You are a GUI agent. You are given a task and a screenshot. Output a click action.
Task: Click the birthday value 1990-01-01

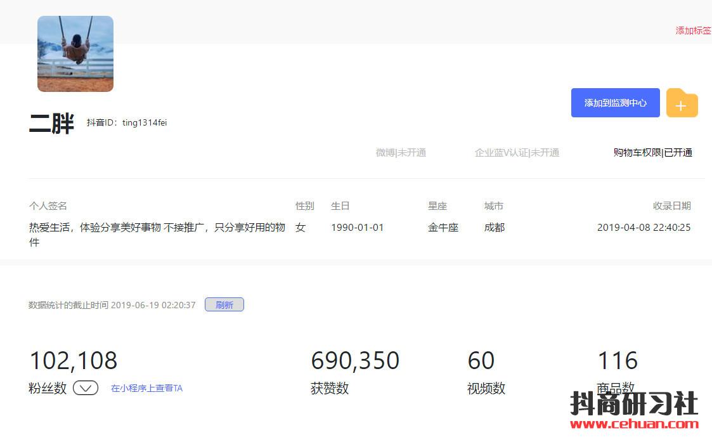click(357, 228)
